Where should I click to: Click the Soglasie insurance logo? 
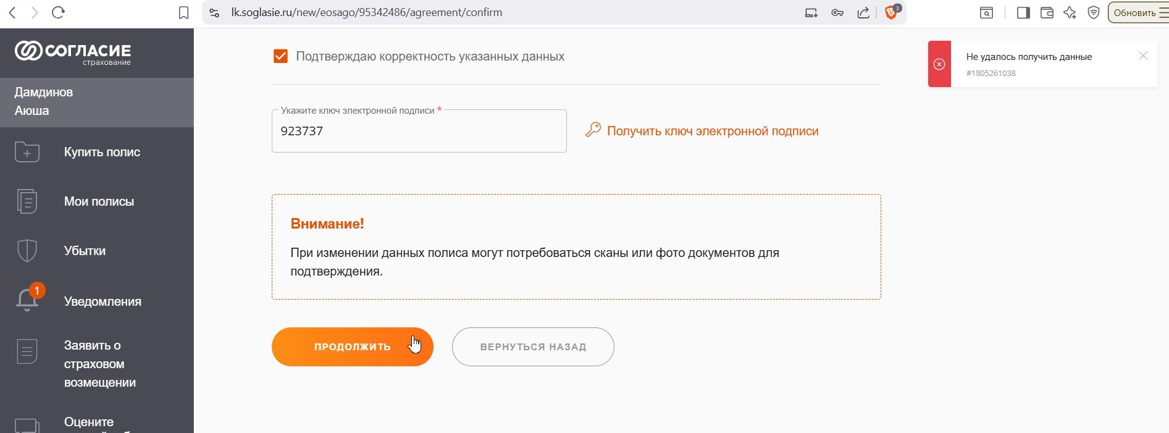pos(73,53)
